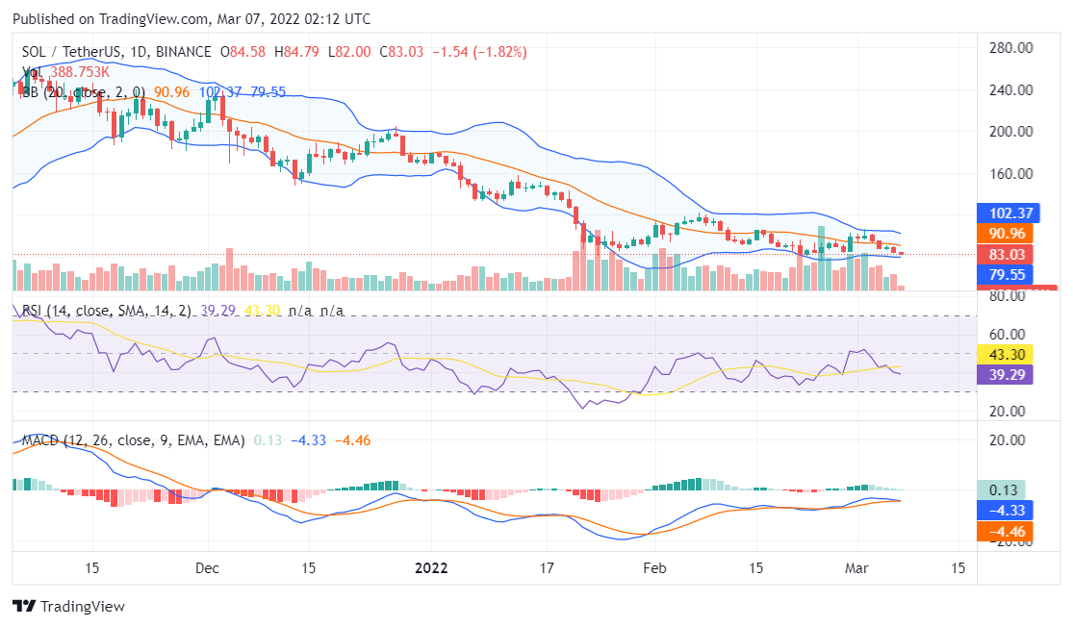This screenshot has height=627, width=1073.
Task: Click the yellow 43.30 RSI average tag
Action: 1004,354
